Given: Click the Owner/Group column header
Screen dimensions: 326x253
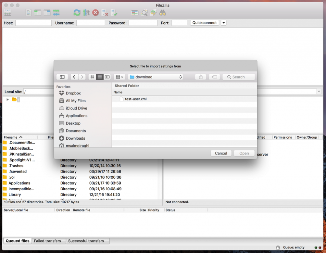Looking at the screenshot, I should tap(307, 137).
